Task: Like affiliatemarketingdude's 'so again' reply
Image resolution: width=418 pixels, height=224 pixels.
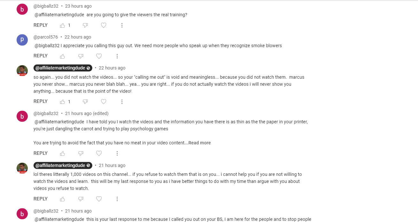Action: coord(63,102)
